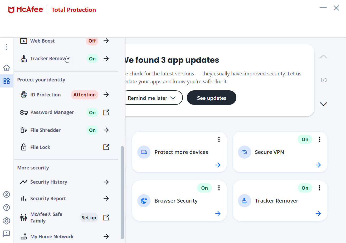346x243 pixels.
Task: Click the Safe Family people icon
Action: tap(24, 218)
